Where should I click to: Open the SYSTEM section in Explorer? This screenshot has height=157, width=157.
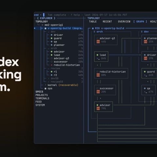(40, 105)
